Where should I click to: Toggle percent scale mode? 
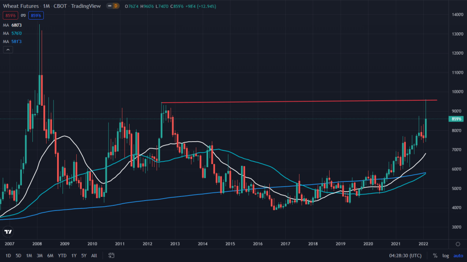point(435,256)
